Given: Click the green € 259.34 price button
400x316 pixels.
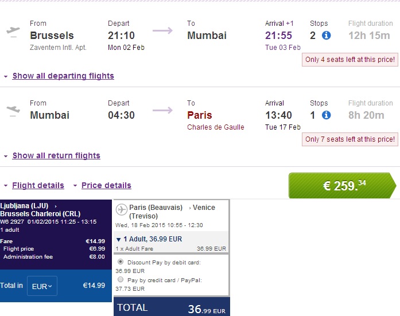Looking at the screenshot, I should pyautogui.click(x=342, y=186).
